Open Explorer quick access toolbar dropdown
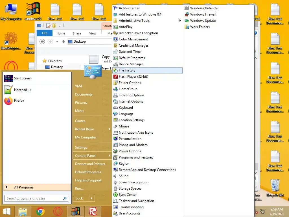The height and width of the screenshot is (217, 289). tap(60, 26)
